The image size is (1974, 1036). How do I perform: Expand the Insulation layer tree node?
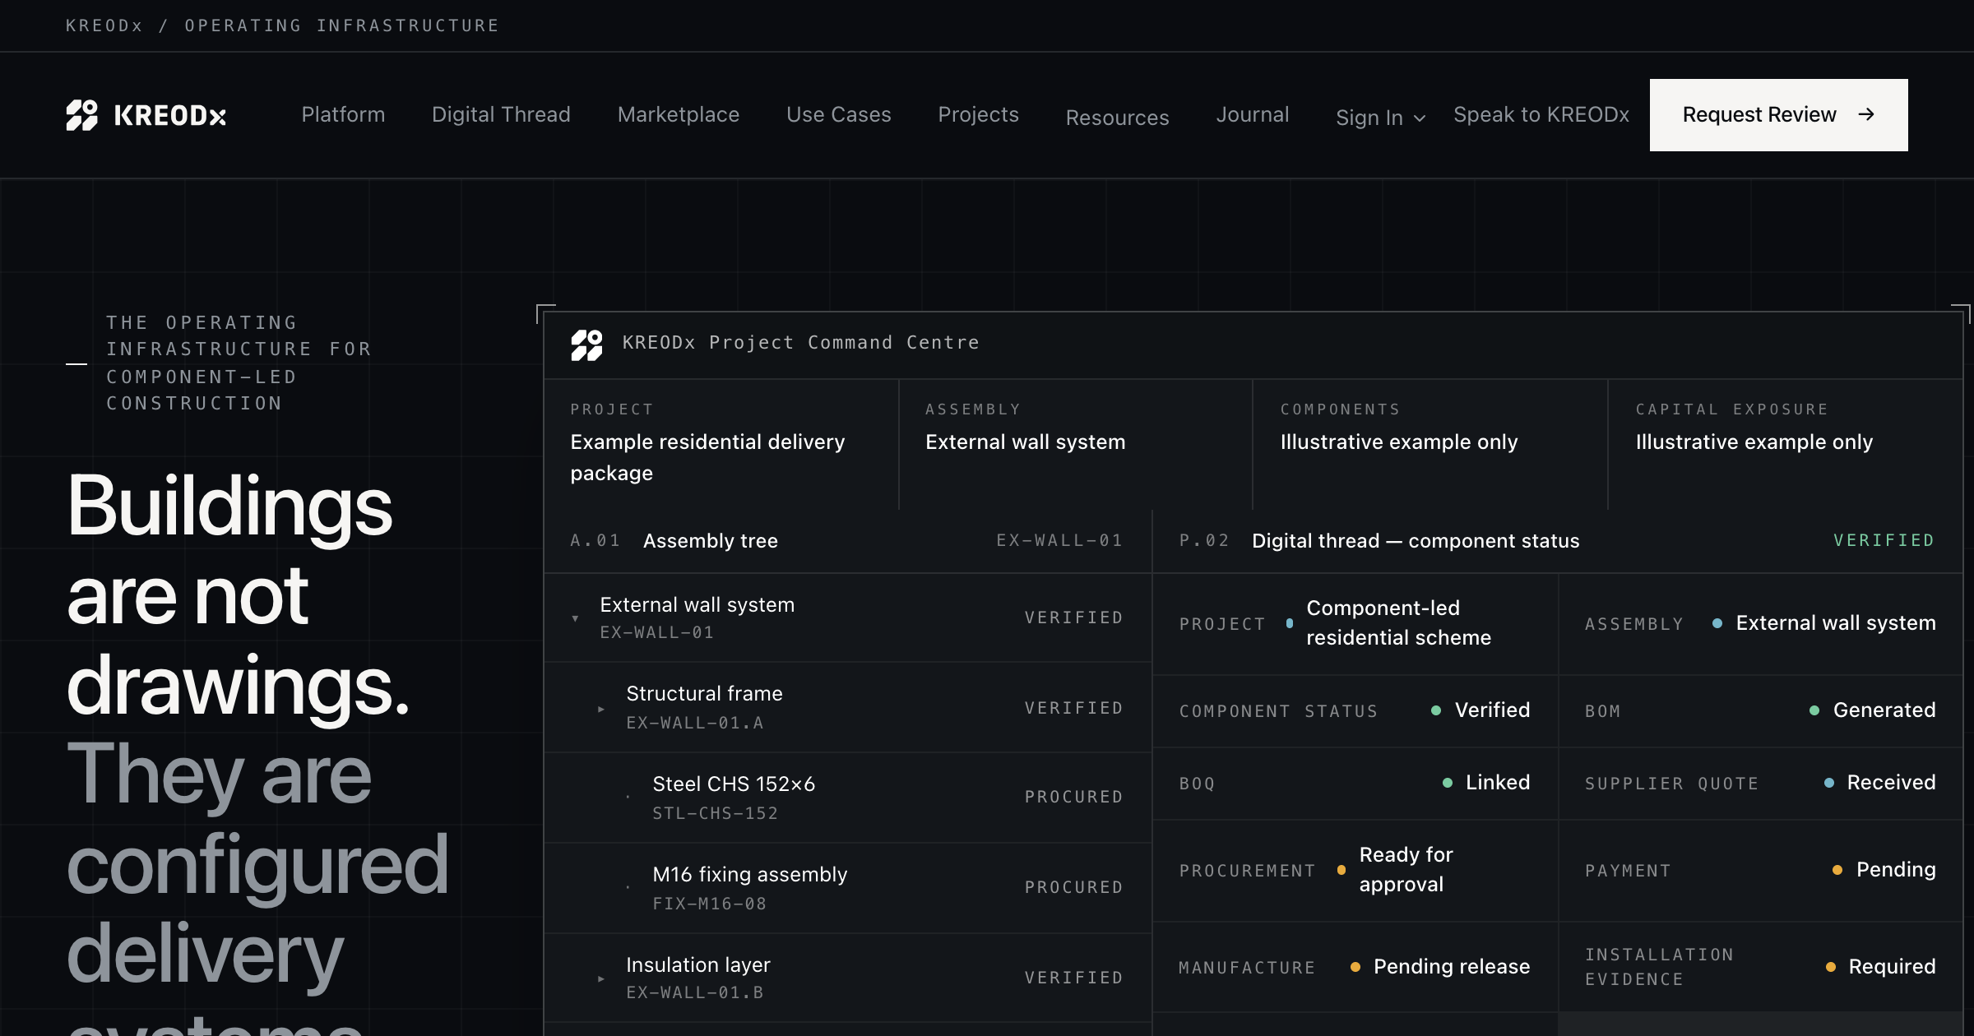[601, 978]
